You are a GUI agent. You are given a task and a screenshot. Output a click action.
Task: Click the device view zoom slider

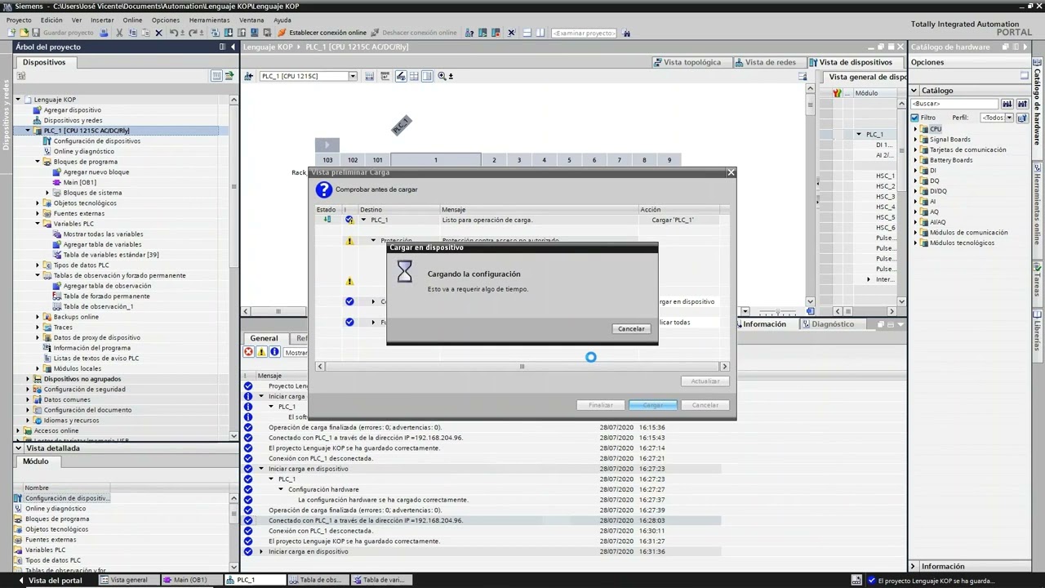(776, 311)
